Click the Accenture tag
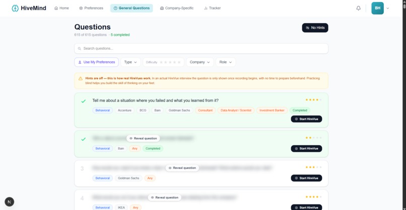Image resolution: width=406 pixels, height=210 pixels. click(124, 111)
